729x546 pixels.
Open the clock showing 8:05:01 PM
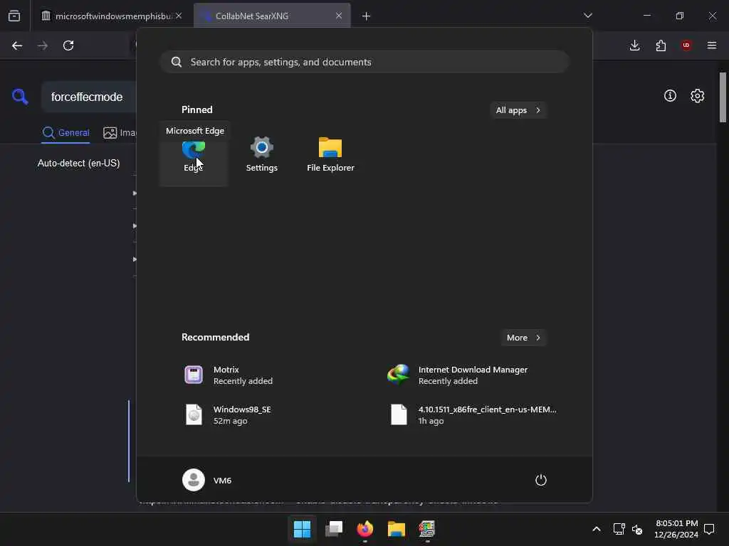pyautogui.click(x=676, y=529)
